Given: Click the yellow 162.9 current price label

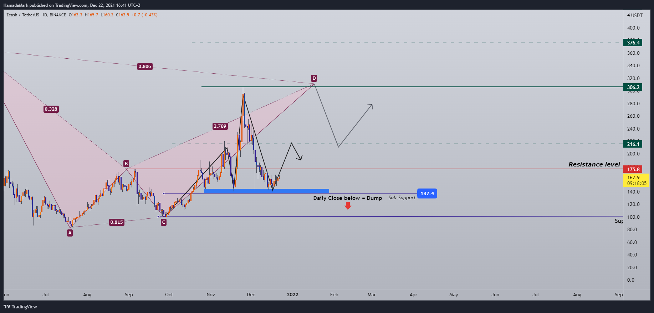Looking at the screenshot, I should click(636, 180).
